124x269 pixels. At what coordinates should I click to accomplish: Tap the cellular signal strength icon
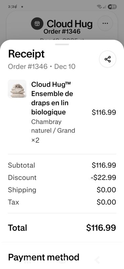[104, 7]
